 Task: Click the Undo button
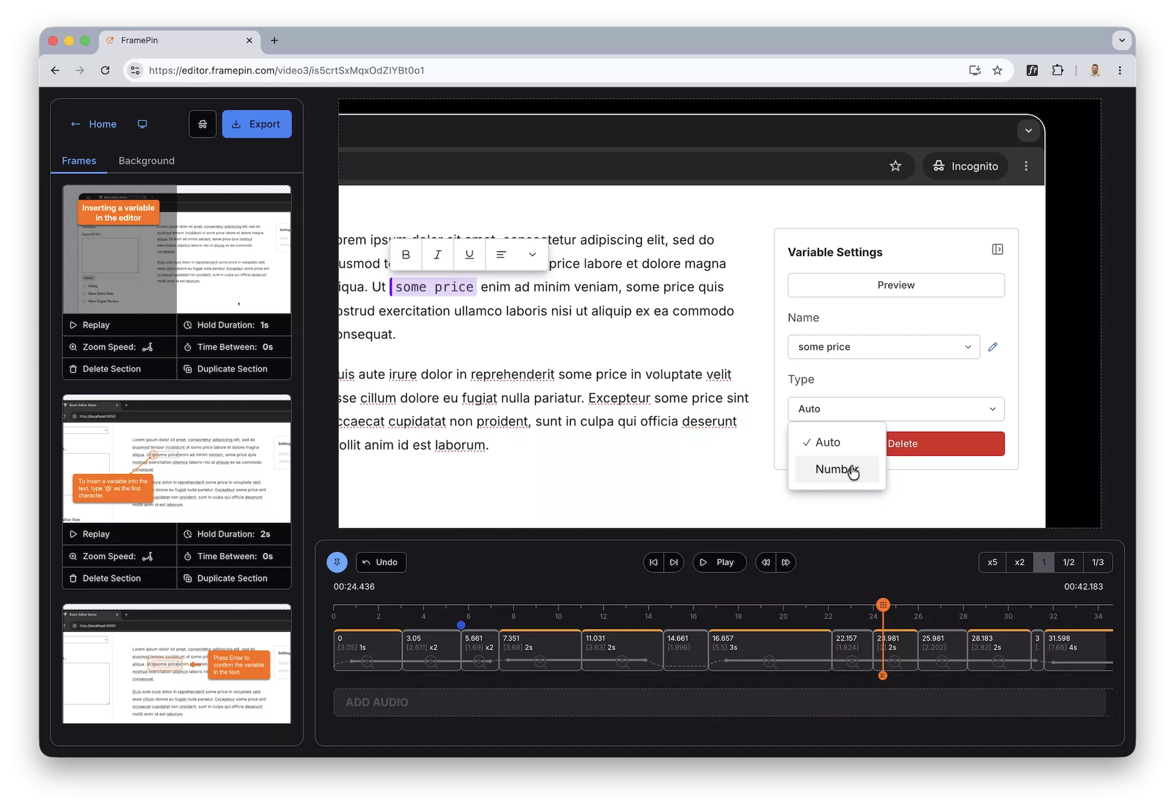pyautogui.click(x=381, y=562)
